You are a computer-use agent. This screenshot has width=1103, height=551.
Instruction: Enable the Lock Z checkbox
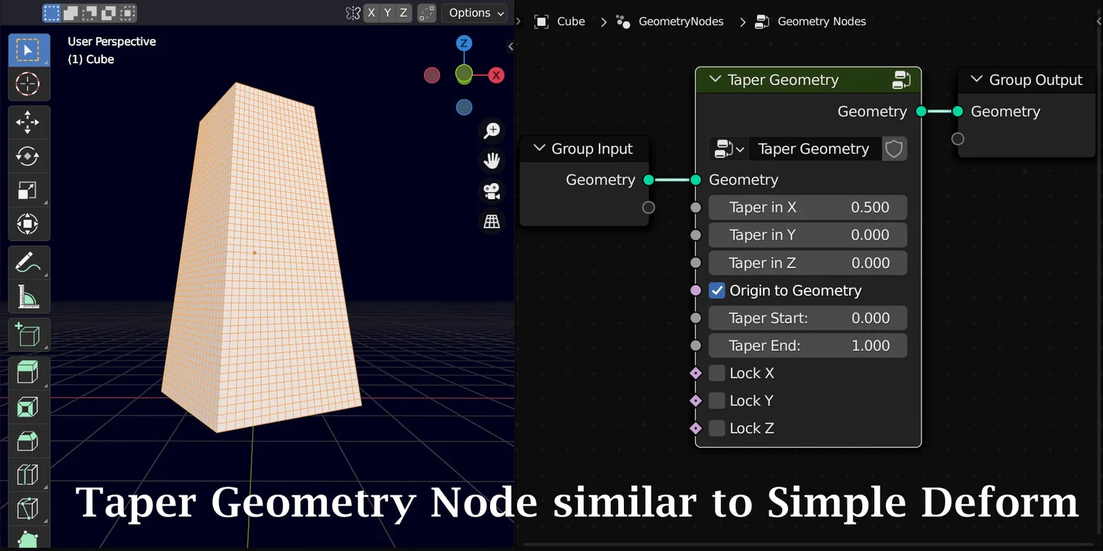(717, 428)
